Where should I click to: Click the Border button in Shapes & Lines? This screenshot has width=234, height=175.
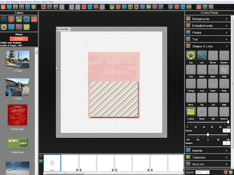213,56
